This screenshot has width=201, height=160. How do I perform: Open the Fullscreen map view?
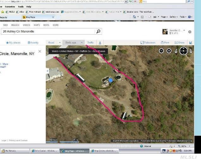coord(148,43)
